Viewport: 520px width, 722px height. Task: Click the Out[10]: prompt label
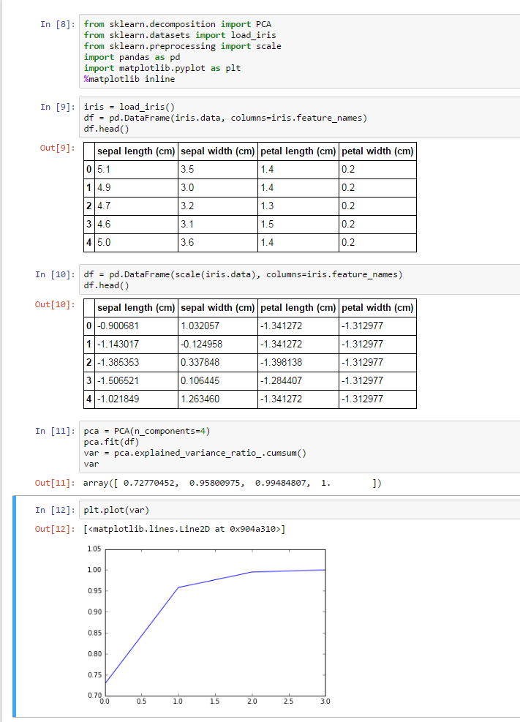pyautogui.click(x=56, y=304)
